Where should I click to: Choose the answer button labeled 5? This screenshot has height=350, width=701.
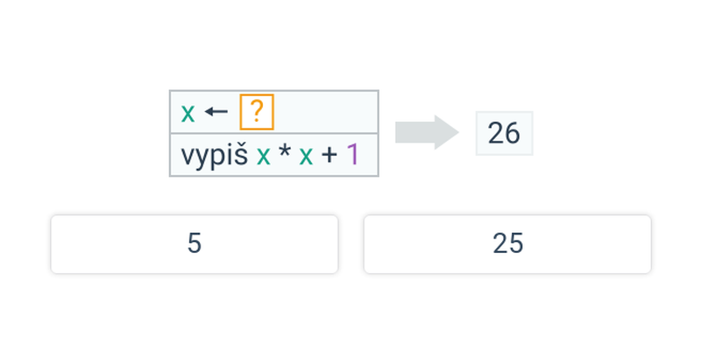pos(195,244)
